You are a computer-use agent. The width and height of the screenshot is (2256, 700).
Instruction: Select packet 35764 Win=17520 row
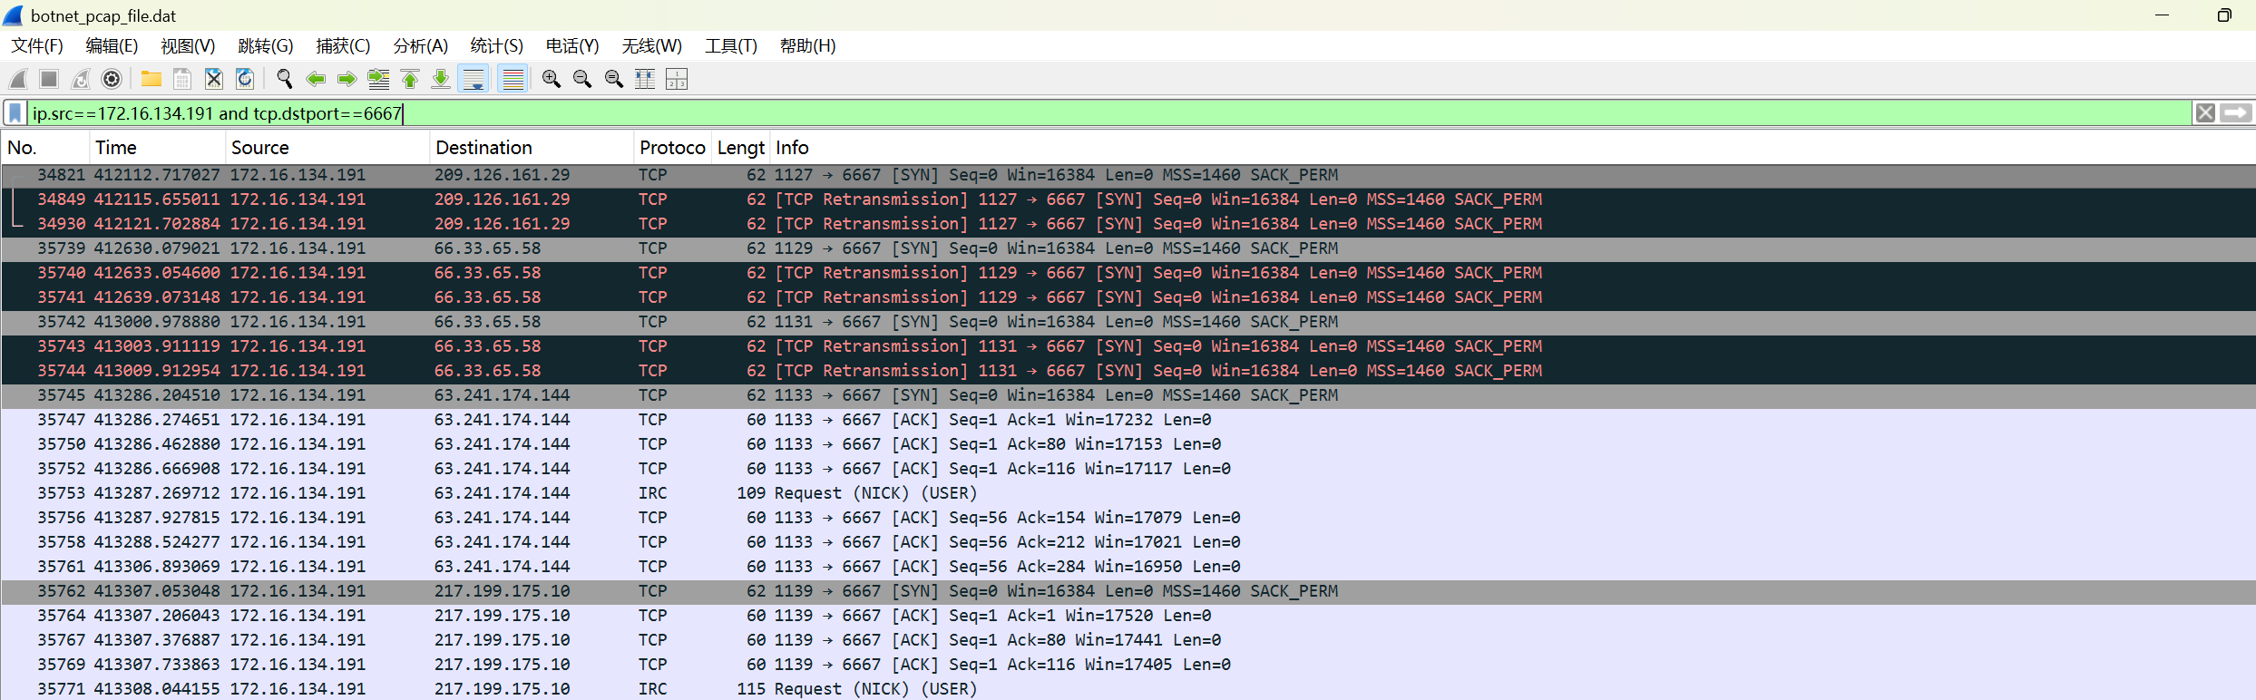[1128, 616]
